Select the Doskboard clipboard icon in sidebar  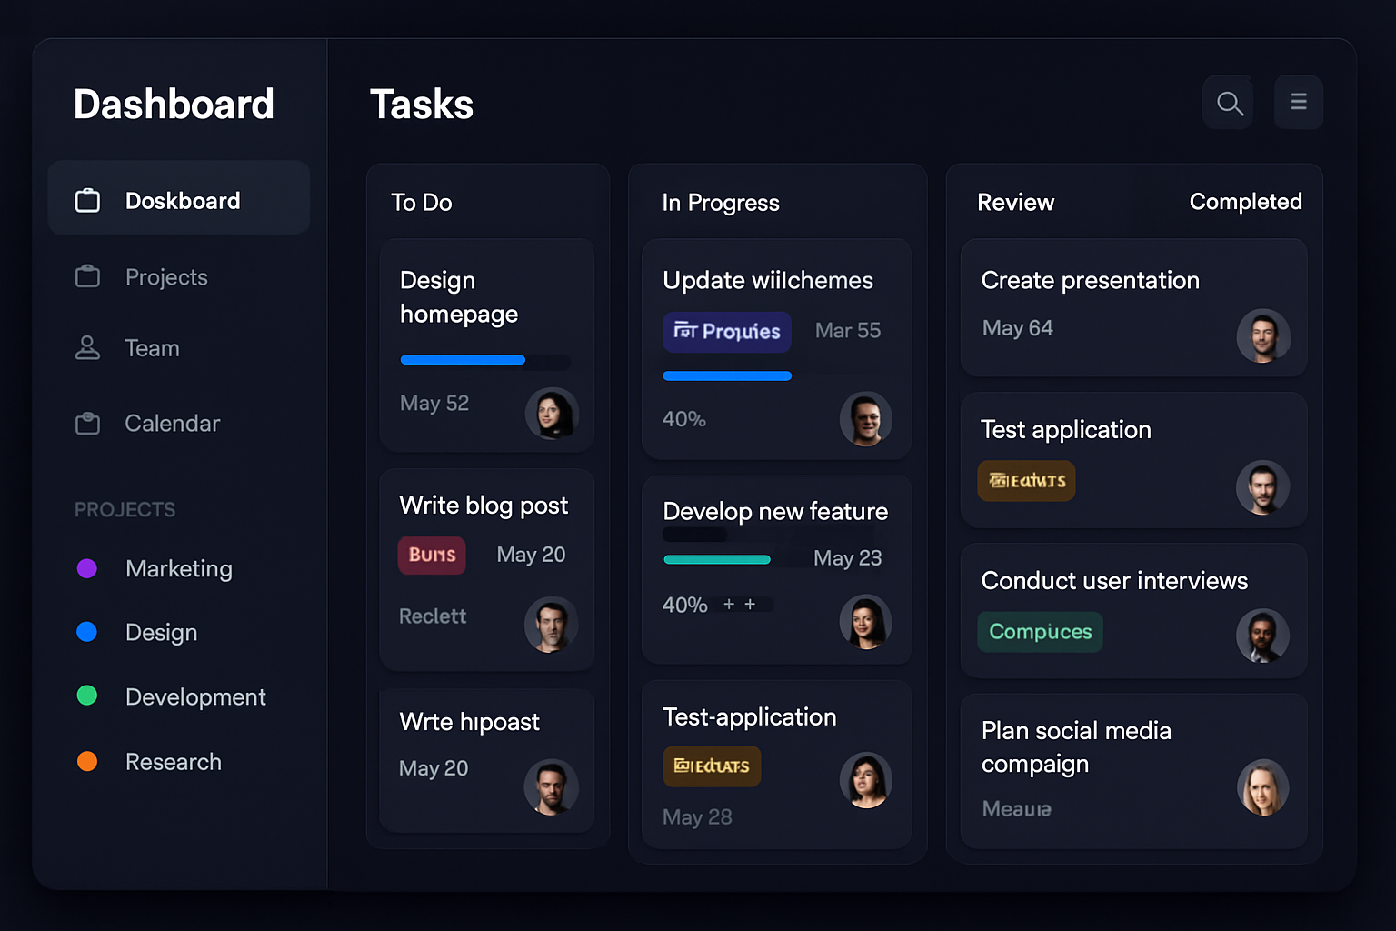click(87, 200)
